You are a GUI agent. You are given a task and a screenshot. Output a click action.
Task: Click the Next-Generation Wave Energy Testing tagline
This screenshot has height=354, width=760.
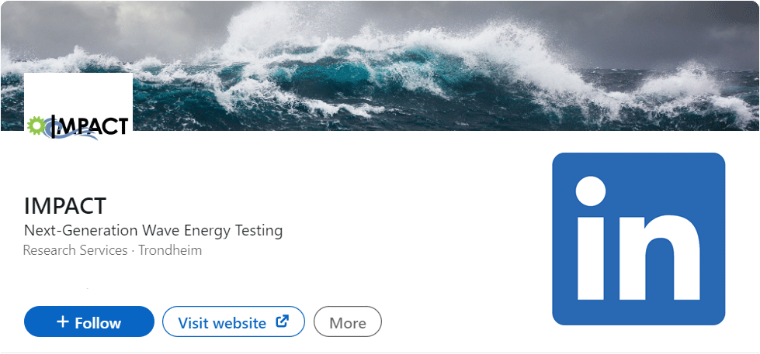point(153,231)
